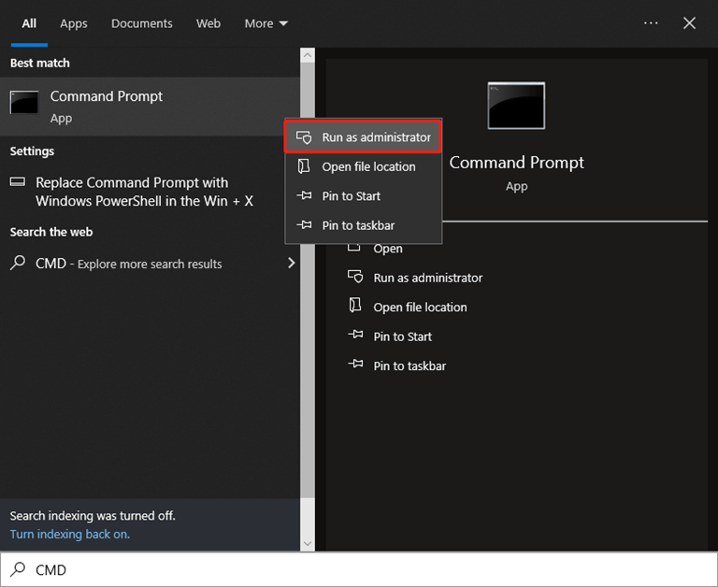This screenshot has height=587, width=718.
Task: Click shield icon beside preview Run as administrator
Action: (355, 277)
